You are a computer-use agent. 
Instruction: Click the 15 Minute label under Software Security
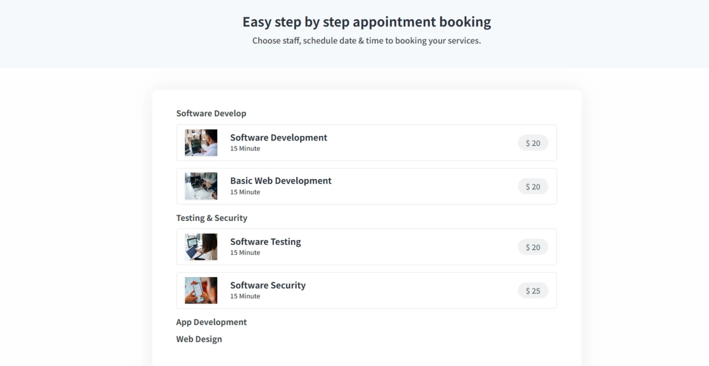click(245, 296)
